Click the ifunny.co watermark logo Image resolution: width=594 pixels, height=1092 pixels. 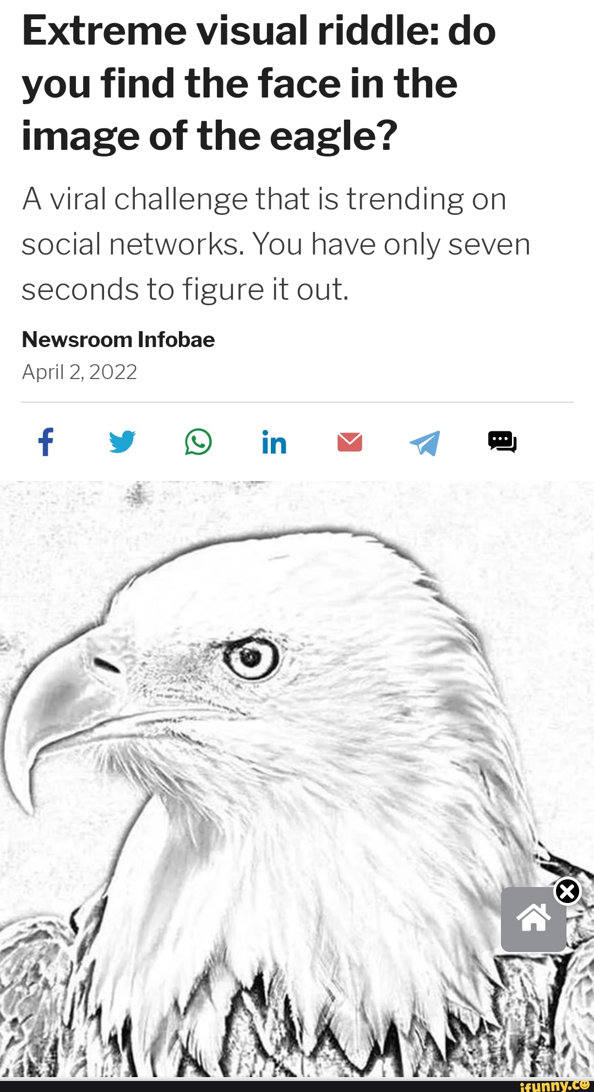pyautogui.click(x=554, y=1085)
